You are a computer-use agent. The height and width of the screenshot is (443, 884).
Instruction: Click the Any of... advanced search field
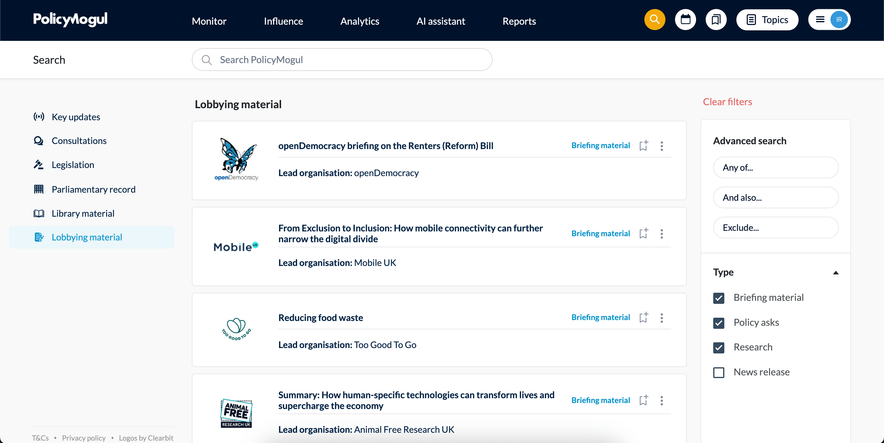(775, 168)
